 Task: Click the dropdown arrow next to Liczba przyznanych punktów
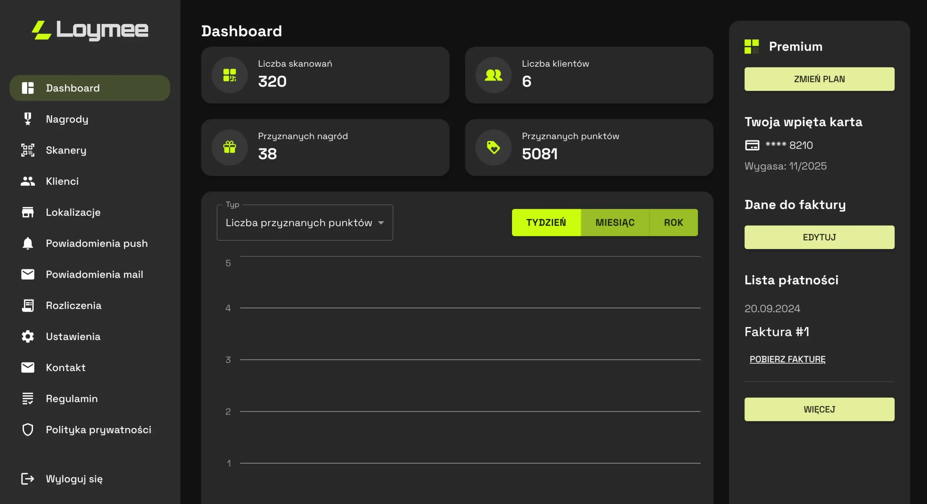pyautogui.click(x=381, y=223)
